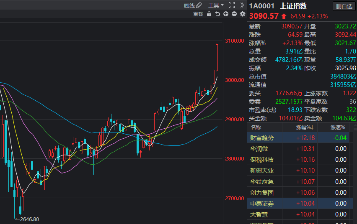Click the 重载 reload button

(198, 14)
